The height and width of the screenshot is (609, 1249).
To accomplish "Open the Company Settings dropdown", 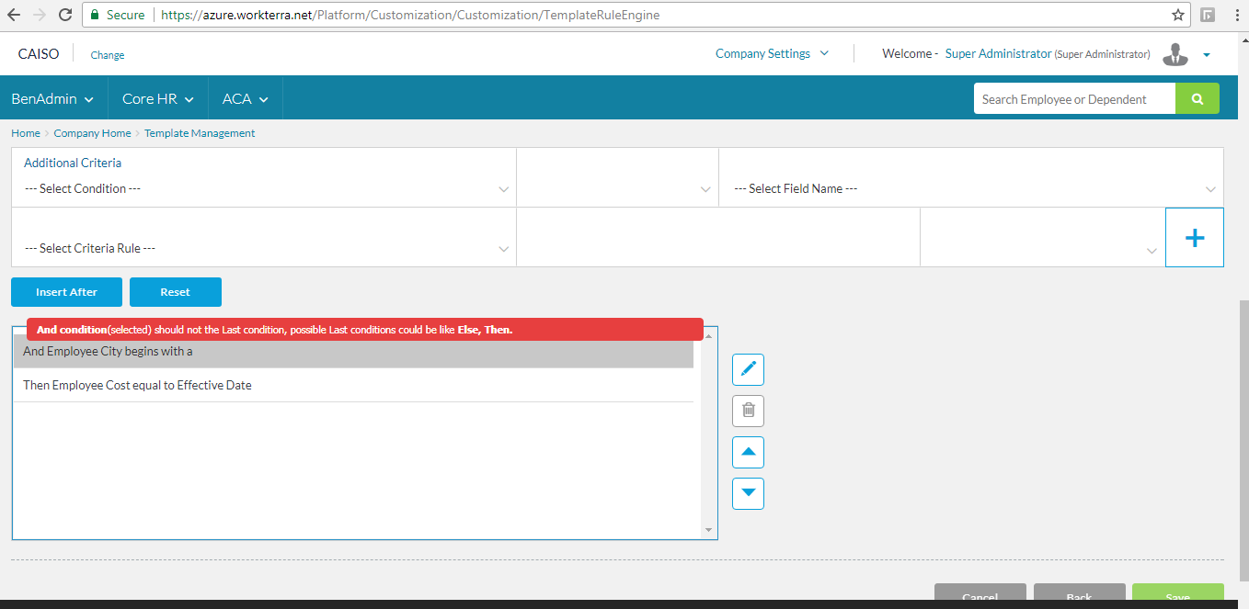I will tap(772, 54).
